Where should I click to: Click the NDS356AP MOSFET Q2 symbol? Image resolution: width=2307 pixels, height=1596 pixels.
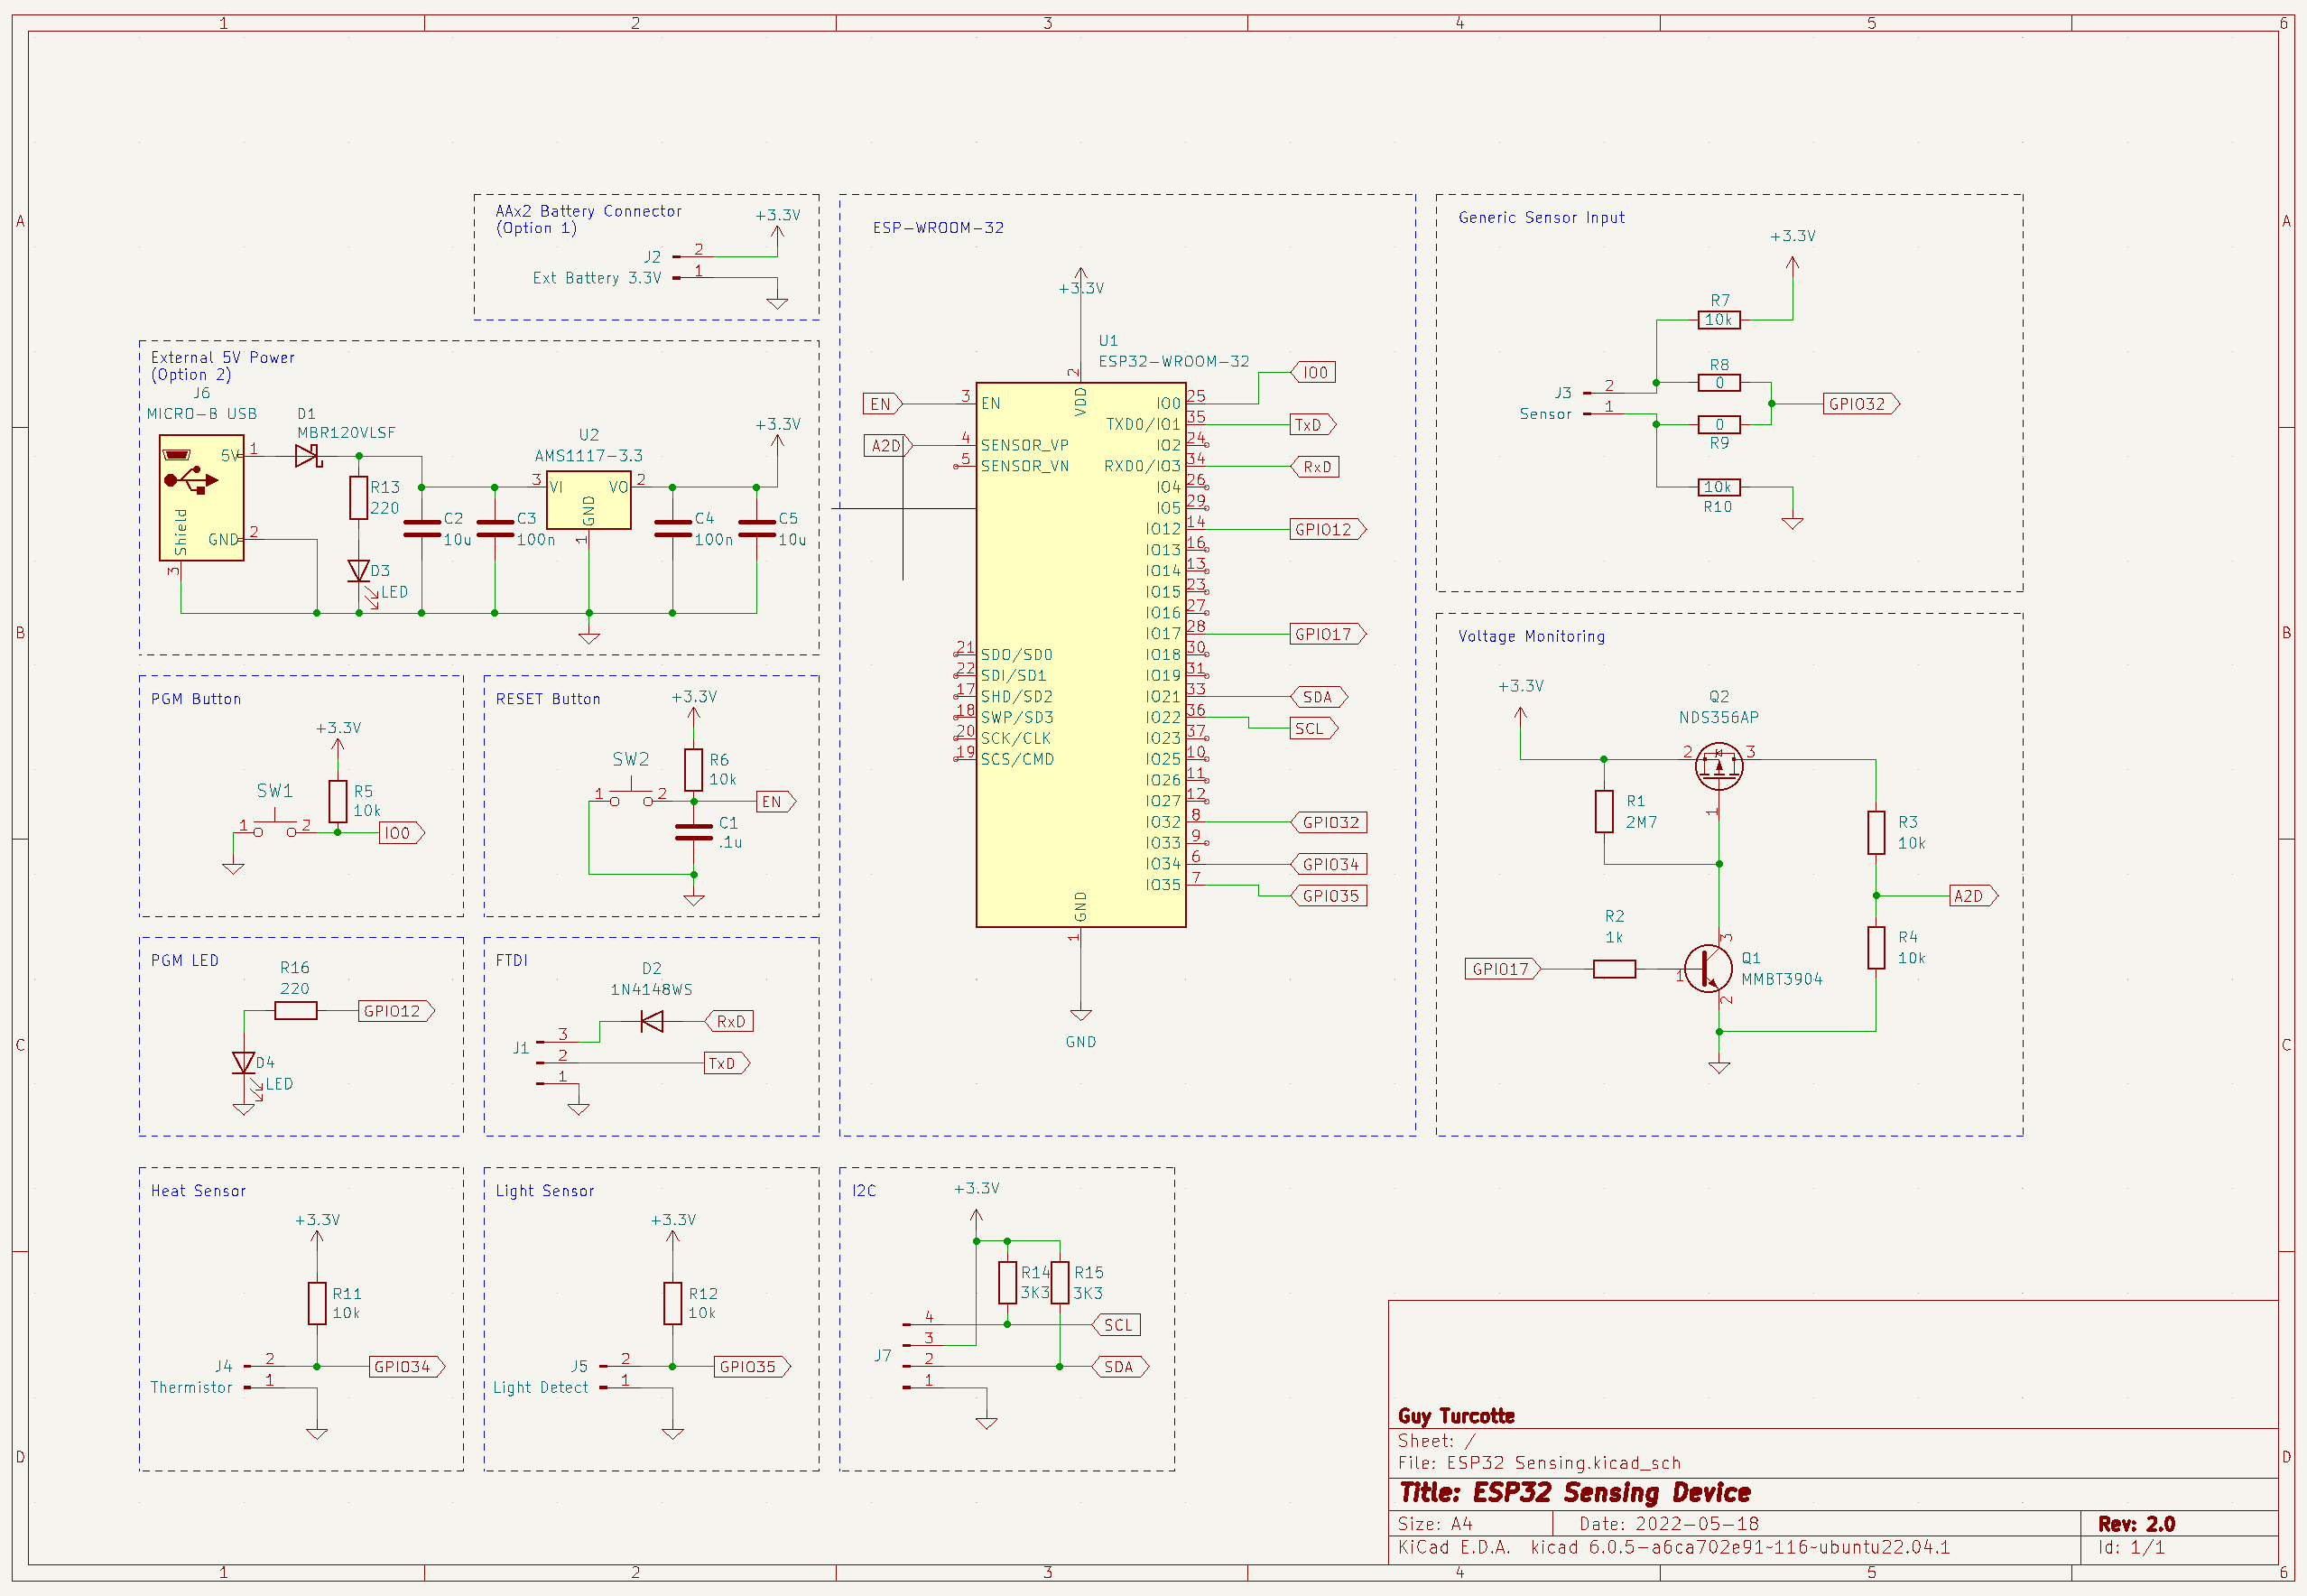(x=1719, y=767)
